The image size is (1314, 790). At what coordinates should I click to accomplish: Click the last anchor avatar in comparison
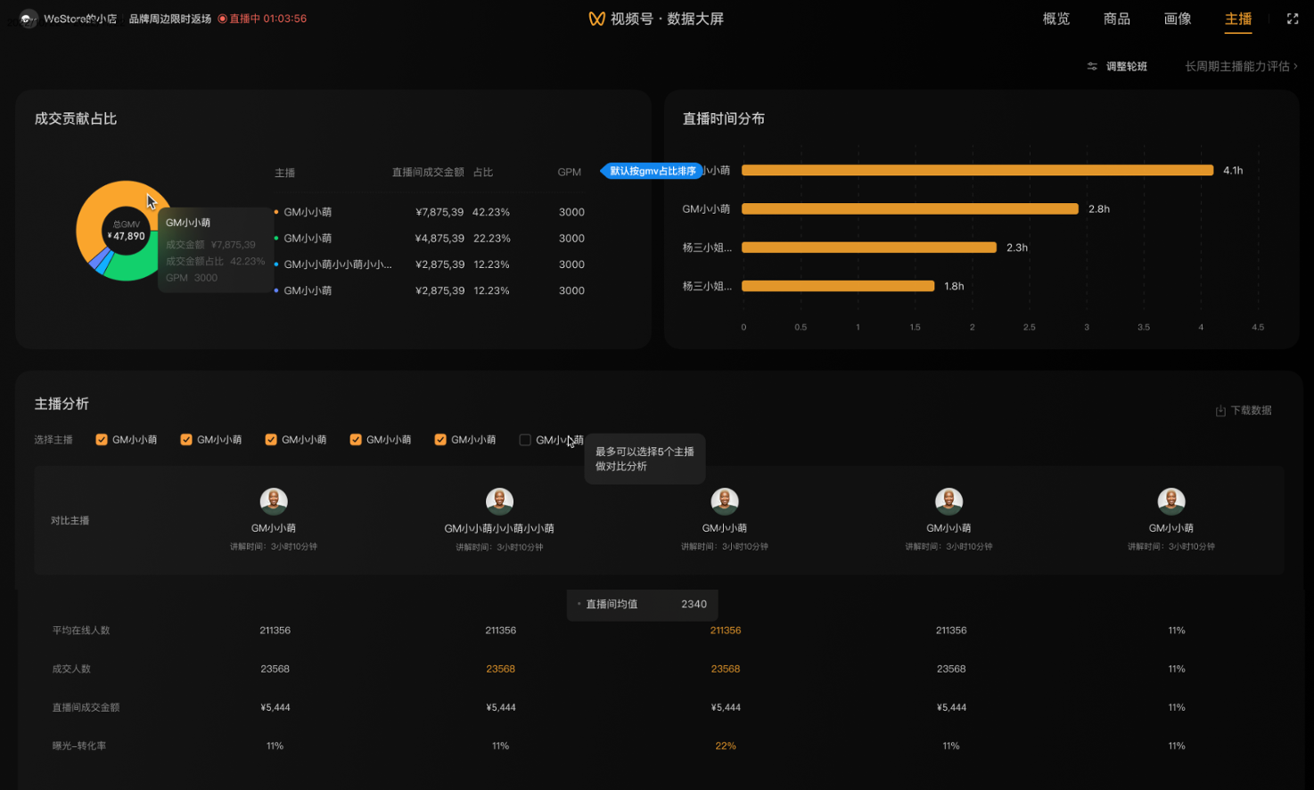[1170, 501]
